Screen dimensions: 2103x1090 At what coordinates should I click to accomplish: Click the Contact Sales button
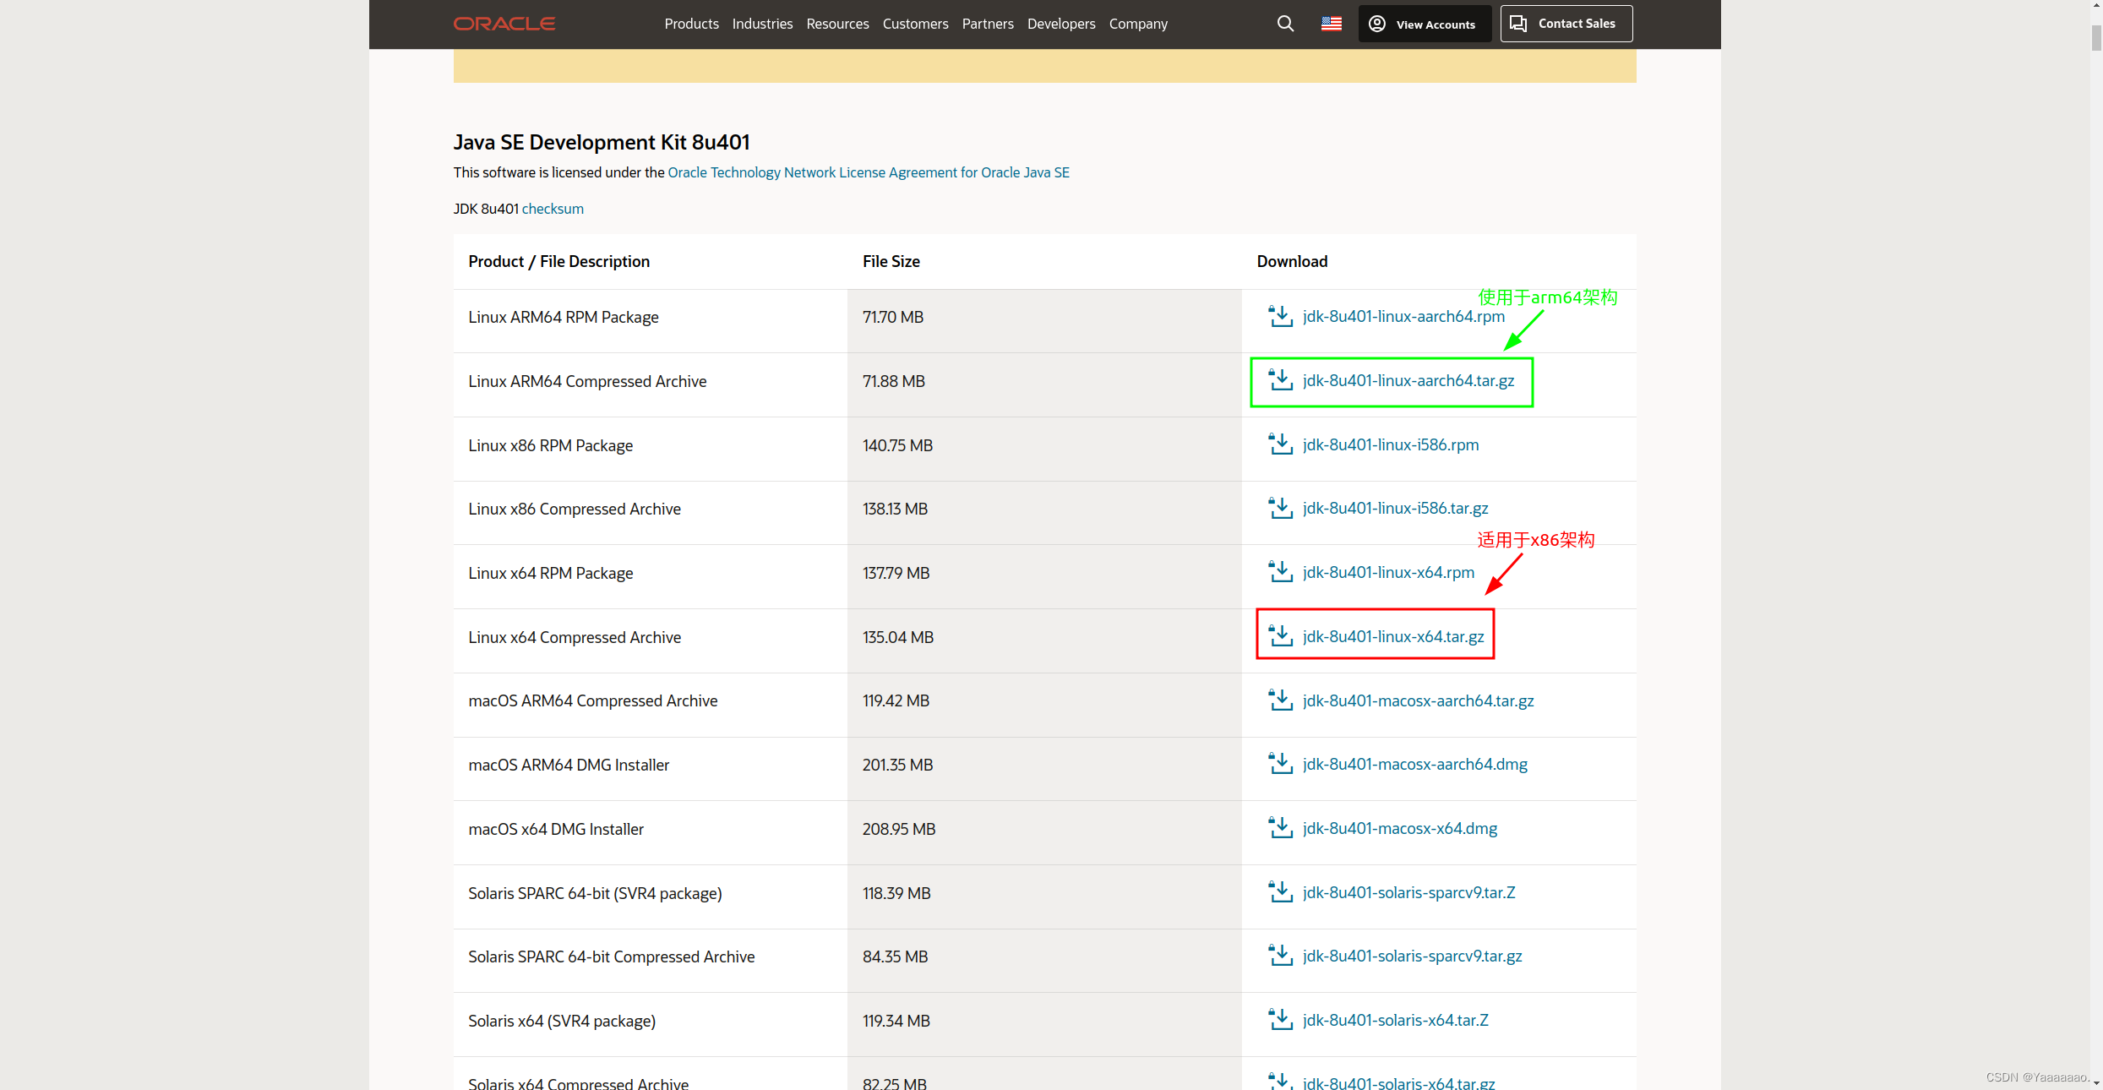(1566, 24)
